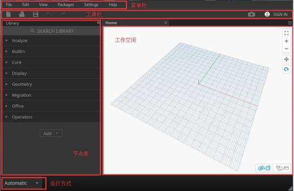Viewport: 294px width, 191px height.
Task: Click the user avatar icon
Action: pos(267,14)
